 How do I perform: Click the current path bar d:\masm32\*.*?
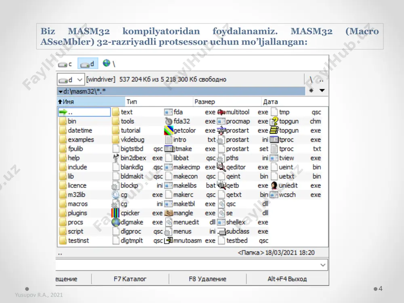[x=181, y=91]
